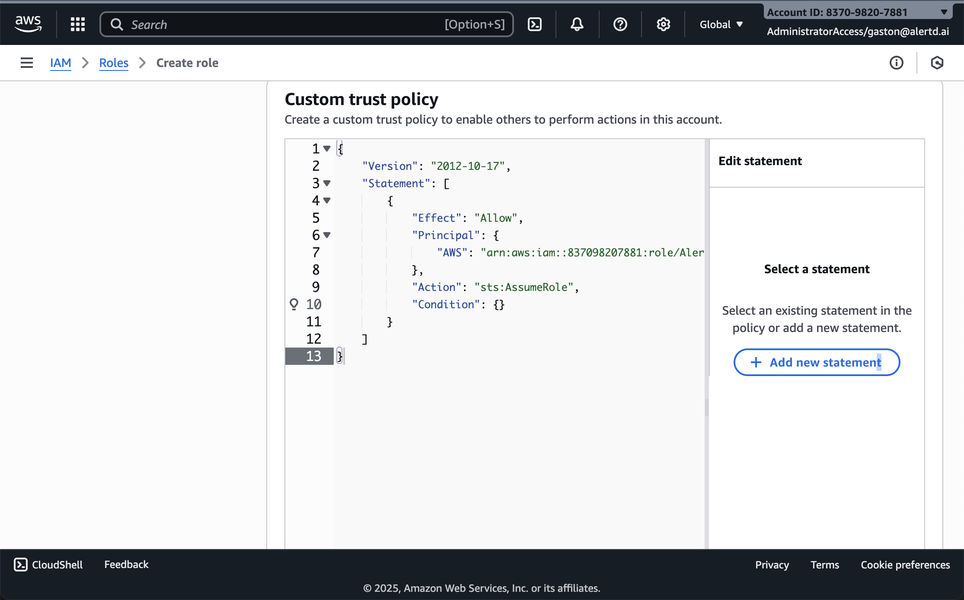Collapse the outer JSON brace on line 1
The width and height of the screenshot is (964, 600).
(x=327, y=148)
